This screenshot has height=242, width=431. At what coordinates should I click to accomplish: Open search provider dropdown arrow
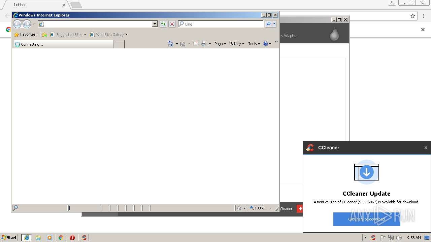pos(274,24)
